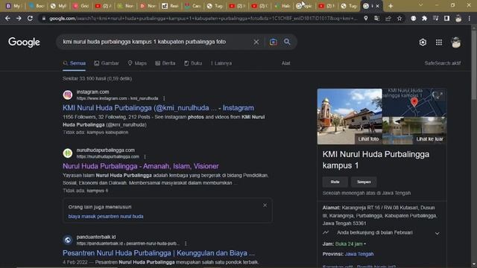Expand the map in knowledge panel
Viewport: 477px width, 268px height.
click(437, 95)
